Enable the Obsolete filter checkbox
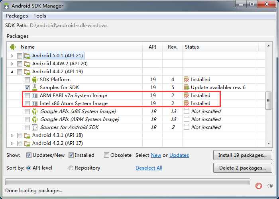 click(106, 155)
